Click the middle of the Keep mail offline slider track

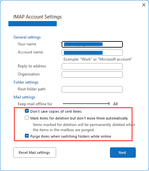point(86,104)
